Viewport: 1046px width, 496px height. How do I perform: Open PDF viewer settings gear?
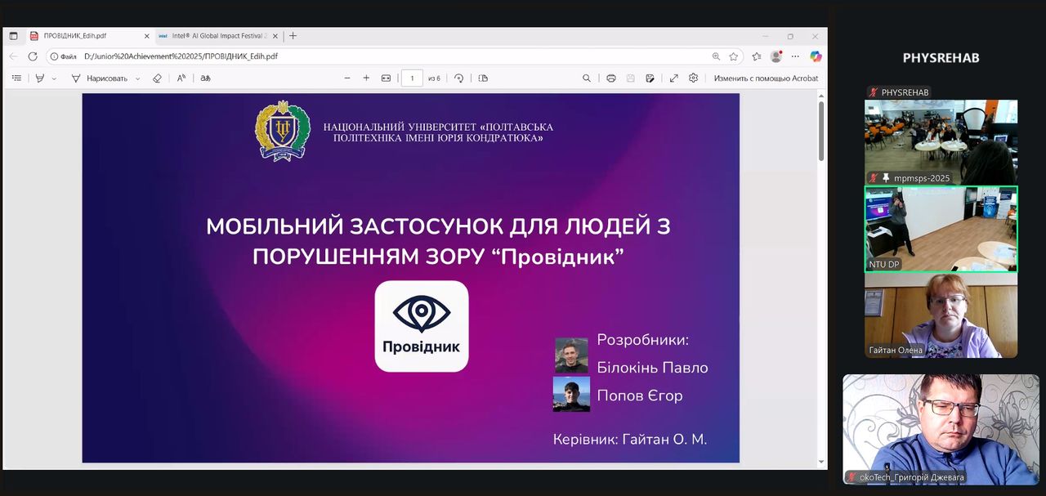click(x=693, y=78)
